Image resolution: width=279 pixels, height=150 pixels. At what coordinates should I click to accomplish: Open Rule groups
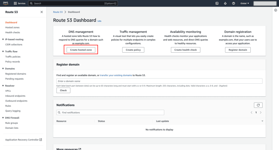tap(12, 123)
